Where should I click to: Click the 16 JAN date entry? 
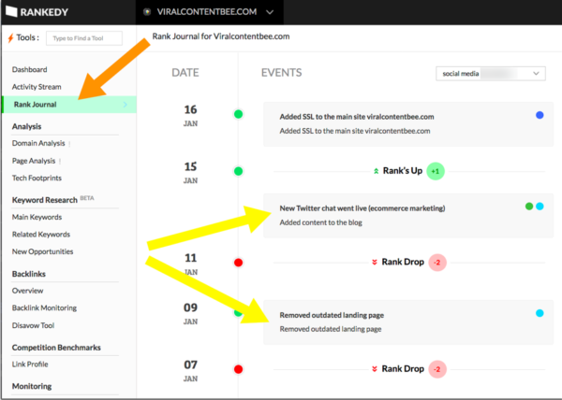coord(190,116)
